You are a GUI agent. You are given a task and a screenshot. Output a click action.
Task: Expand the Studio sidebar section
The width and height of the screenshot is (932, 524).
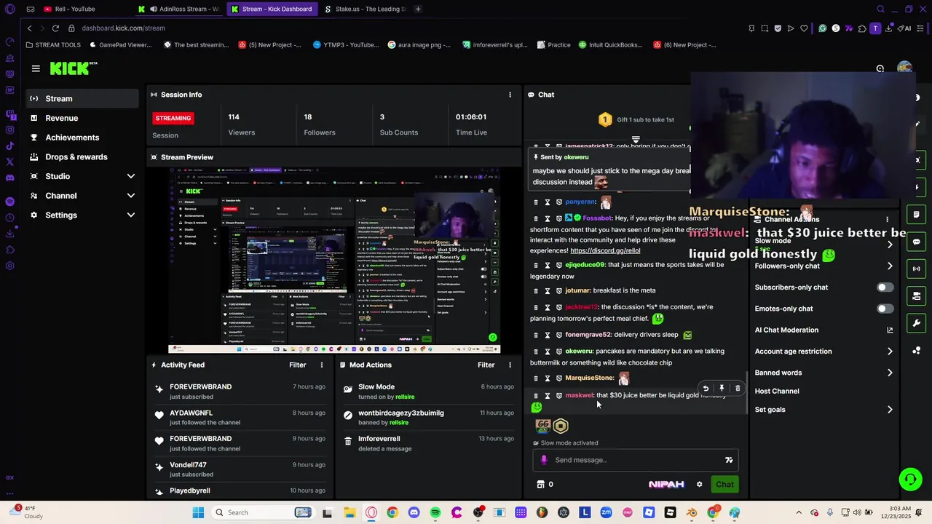(131, 176)
